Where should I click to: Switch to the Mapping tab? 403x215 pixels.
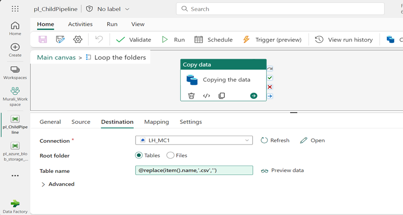(156, 122)
